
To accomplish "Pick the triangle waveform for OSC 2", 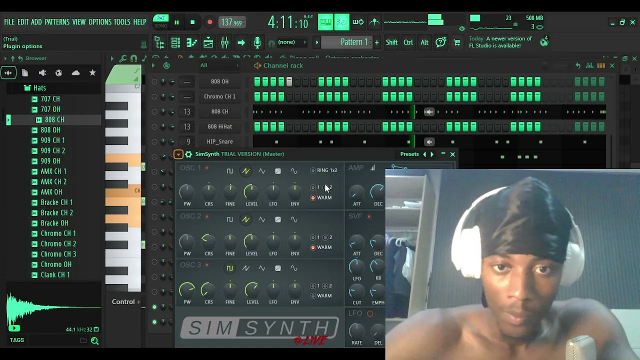I will tap(261, 219).
